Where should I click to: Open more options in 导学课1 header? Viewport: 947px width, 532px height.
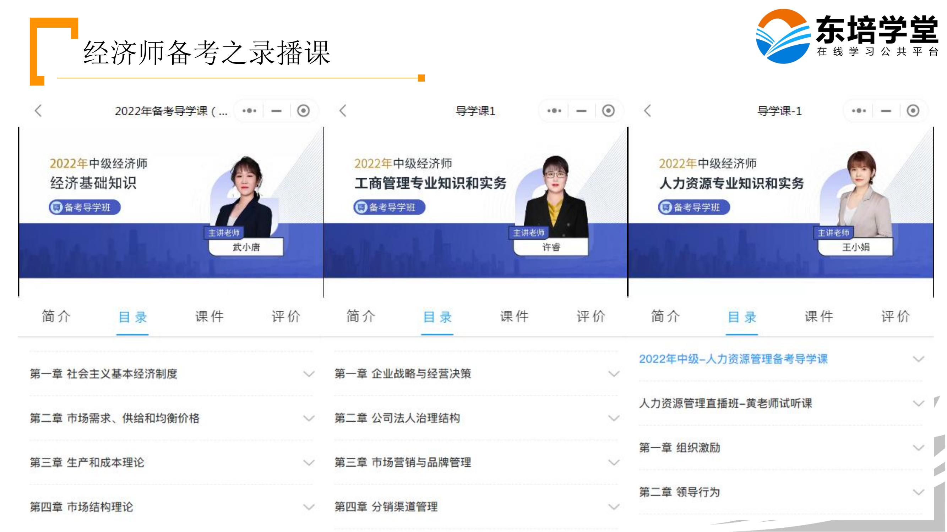point(554,111)
